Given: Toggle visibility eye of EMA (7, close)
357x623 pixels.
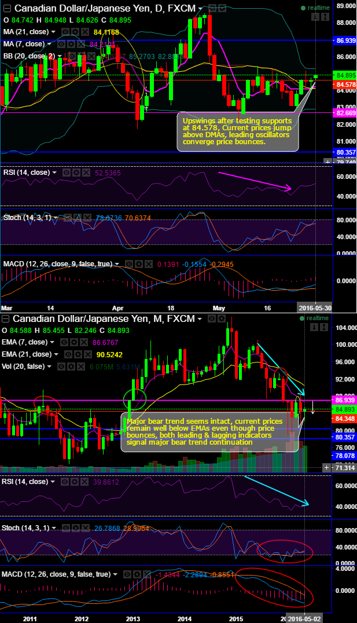Looking at the screenshot, I should (64, 342).
